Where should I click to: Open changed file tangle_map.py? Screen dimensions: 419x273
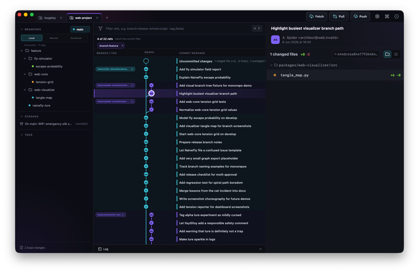pyautogui.click(x=335, y=75)
